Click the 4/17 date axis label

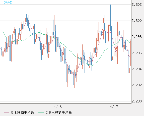114,107
